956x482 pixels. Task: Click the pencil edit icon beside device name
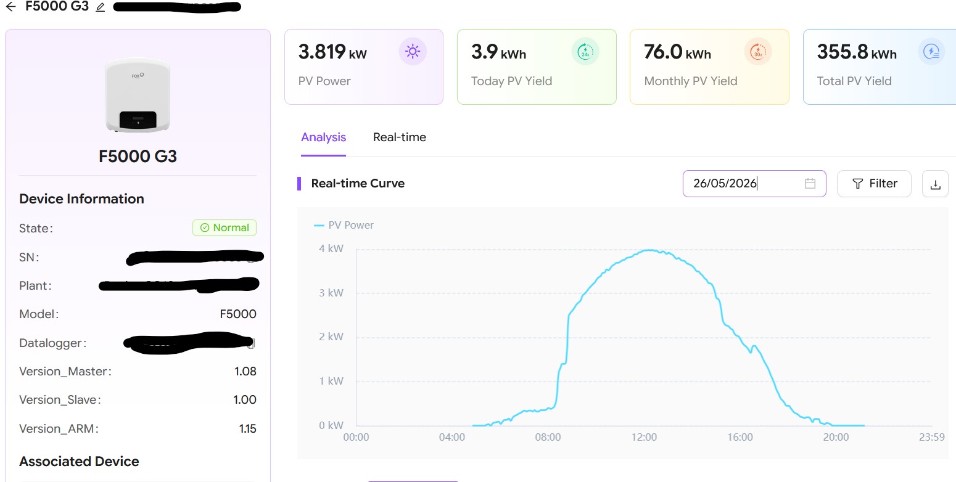pos(101,7)
